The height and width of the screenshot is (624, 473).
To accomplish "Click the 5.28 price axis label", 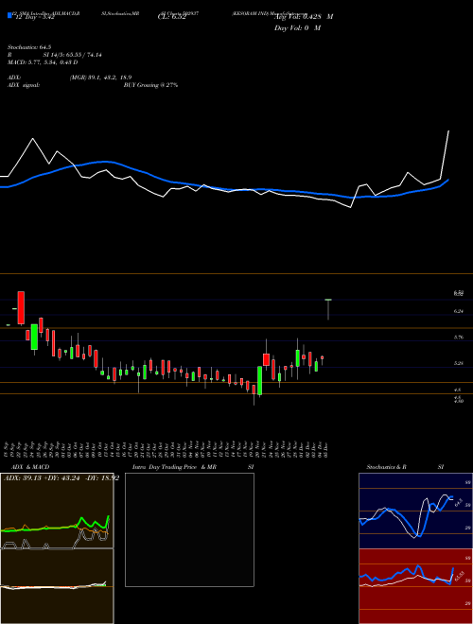I will point(458,363).
